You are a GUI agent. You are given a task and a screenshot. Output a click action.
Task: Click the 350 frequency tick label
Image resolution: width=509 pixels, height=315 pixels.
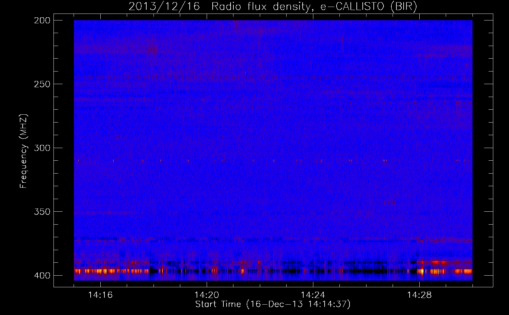click(42, 212)
